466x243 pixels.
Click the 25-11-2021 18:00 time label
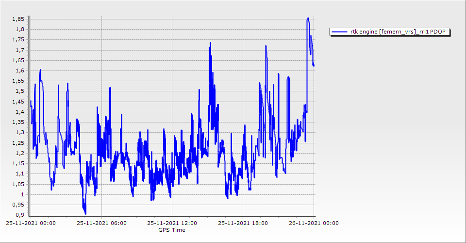tap(243, 223)
